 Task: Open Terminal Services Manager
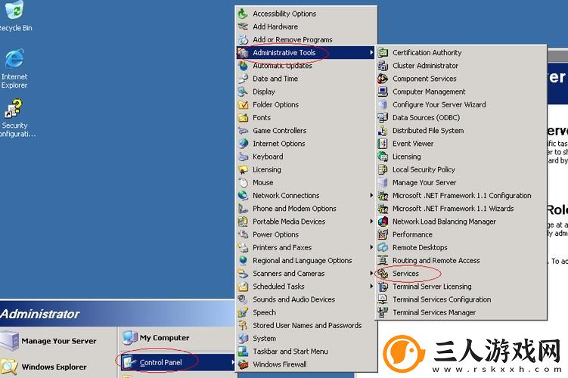click(461, 312)
